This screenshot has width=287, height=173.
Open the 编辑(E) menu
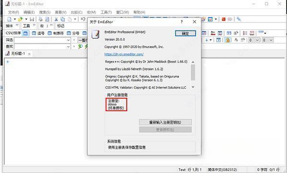pos(29,12)
